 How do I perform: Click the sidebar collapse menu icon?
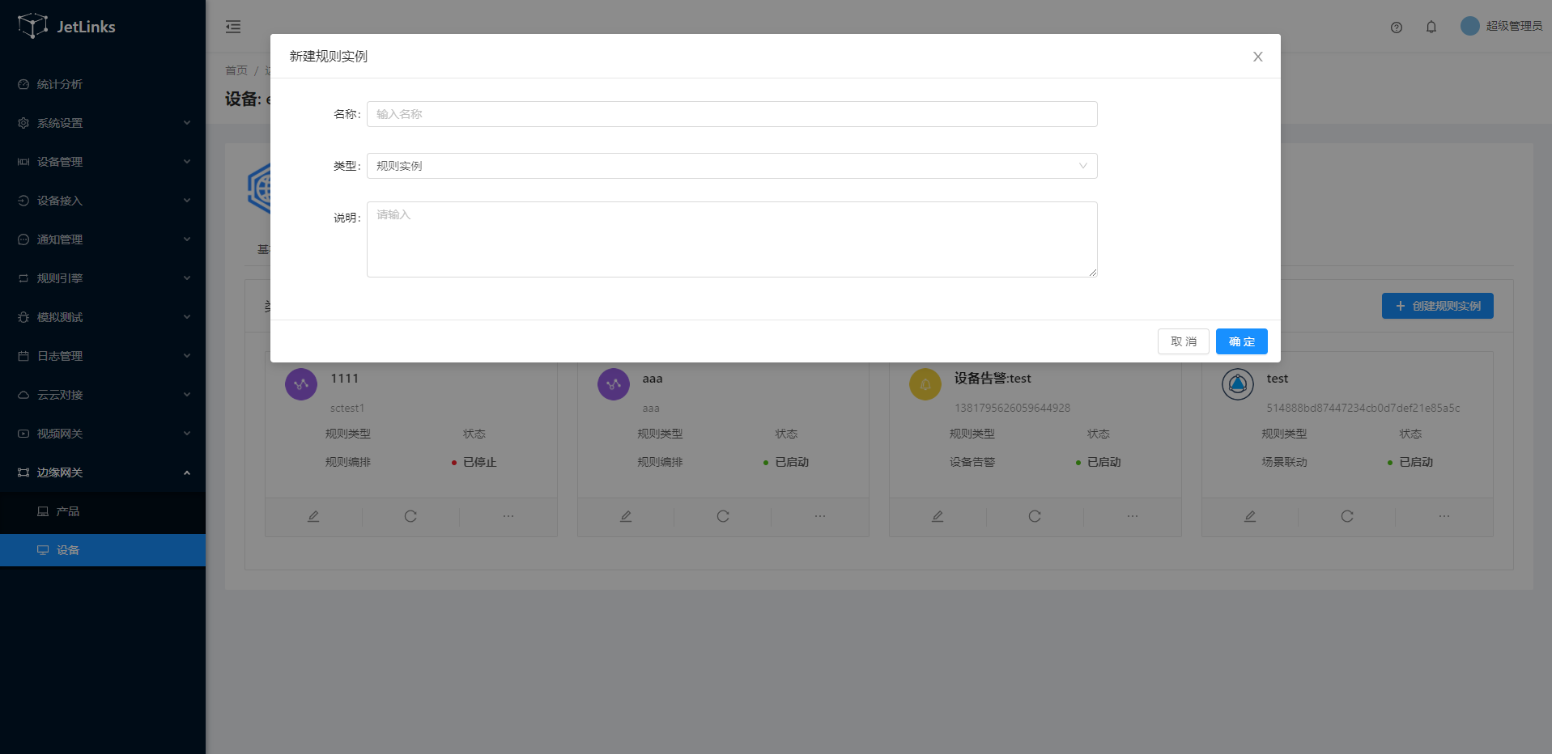(x=233, y=27)
